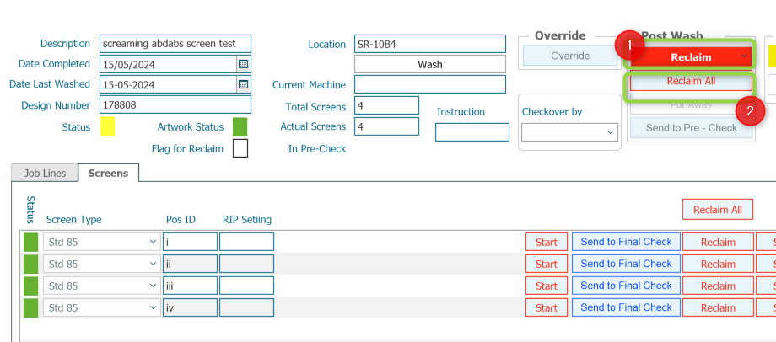
Task: Click the RIP Setting field in row iii
Action: coord(246,286)
